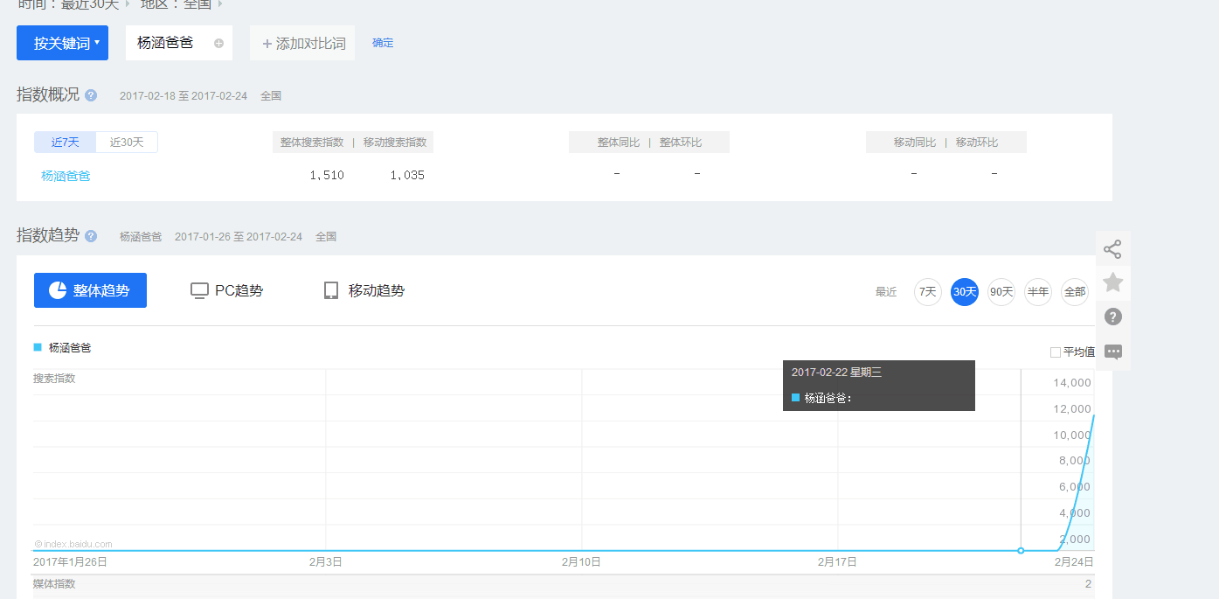1219x599 pixels.
Task: Open the share icon in the side toolbar
Action: 1112,249
